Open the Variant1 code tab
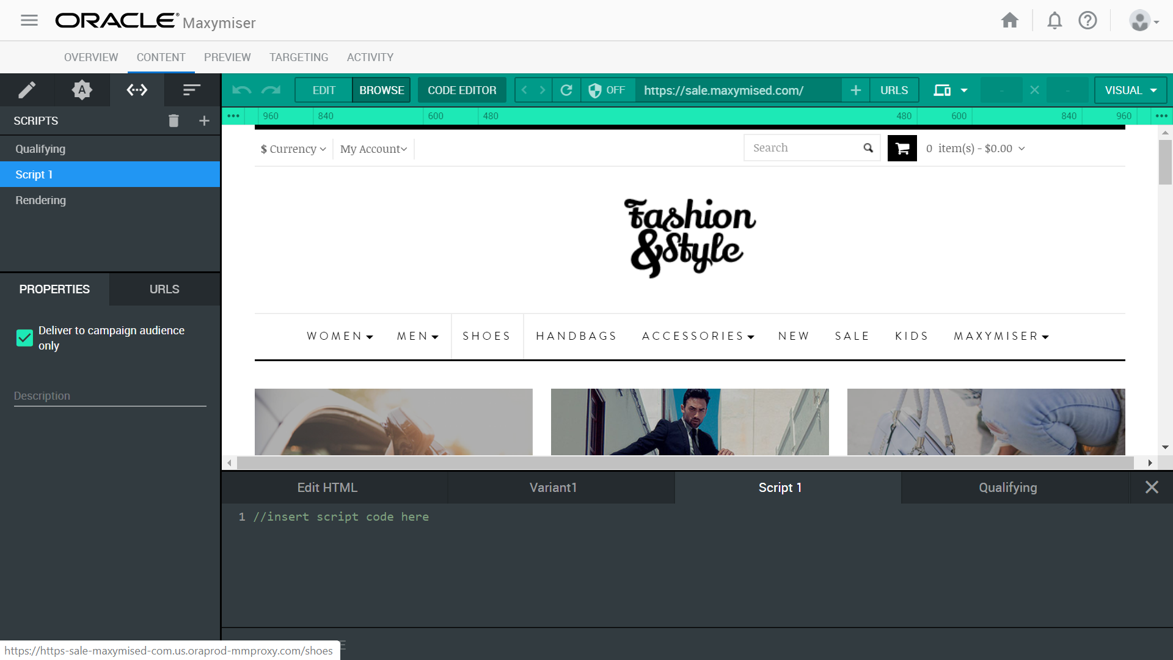The image size is (1173, 660). [x=553, y=488]
